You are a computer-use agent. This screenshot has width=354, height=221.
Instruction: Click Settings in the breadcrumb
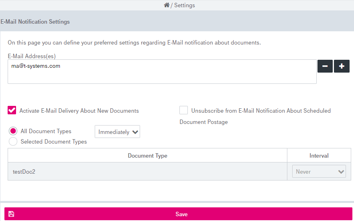(185, 5)
